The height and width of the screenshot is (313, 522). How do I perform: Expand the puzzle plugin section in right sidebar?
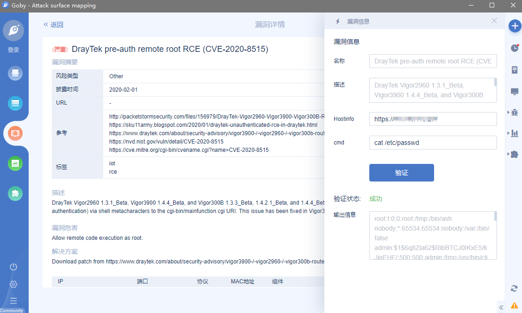tap(514, 154)
